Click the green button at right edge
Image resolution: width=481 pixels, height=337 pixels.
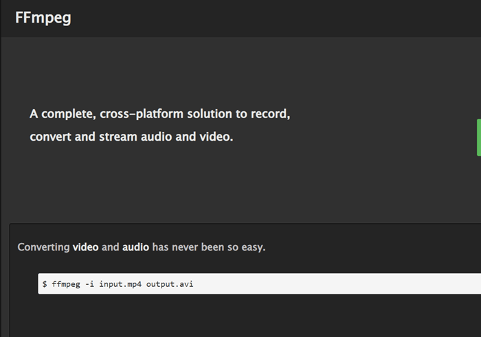click(x=478, y=137)
